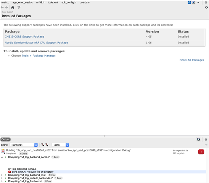This screenshot has height=183, width=209.
Task: Switch to the main.c tab
Action: (5, 3)
